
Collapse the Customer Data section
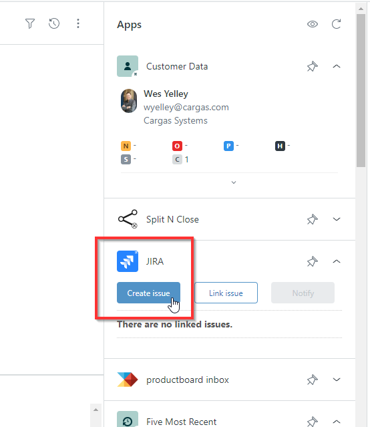pyautogui.click(x=337, y=66)
